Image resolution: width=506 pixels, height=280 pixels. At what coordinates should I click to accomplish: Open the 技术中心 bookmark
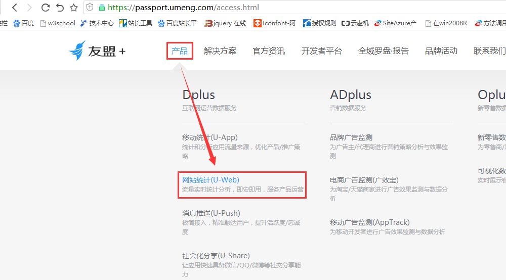pos(97,23)
